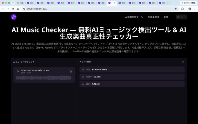Click the audio waveform to seek
Screen dimensions: 198x124
44,78
